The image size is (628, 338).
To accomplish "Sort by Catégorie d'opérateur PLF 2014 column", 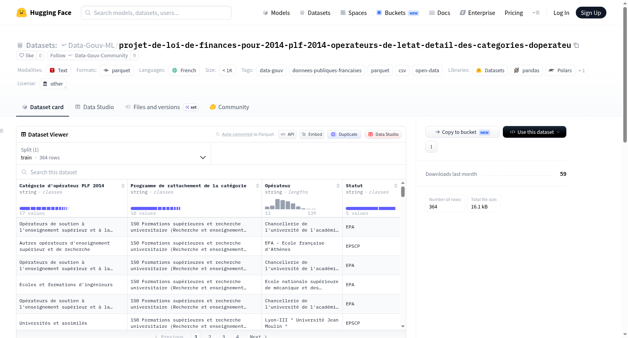I will [x=123, y=186].
